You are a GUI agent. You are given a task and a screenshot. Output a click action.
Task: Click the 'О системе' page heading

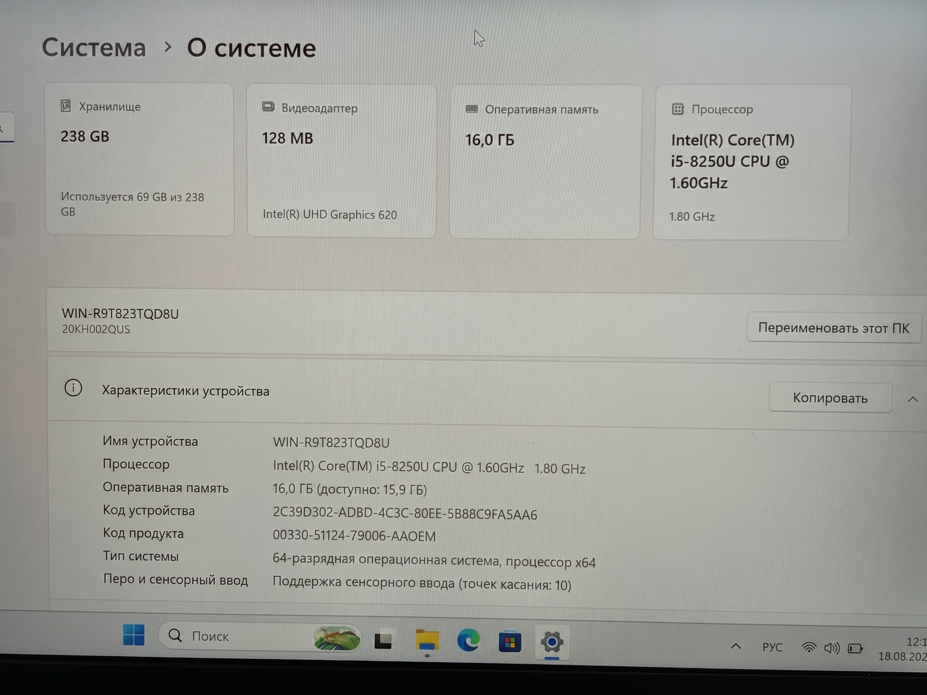pyautogui.click(x=251, y=48)
